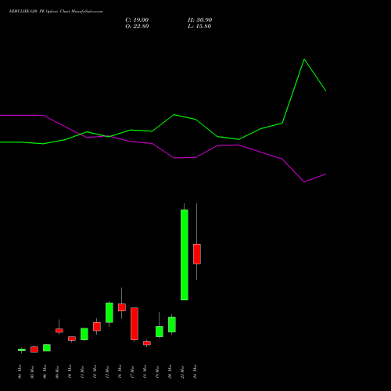391x391 pixels.
Task: Click the 16 Mar date label
Action: pos(120,371)
